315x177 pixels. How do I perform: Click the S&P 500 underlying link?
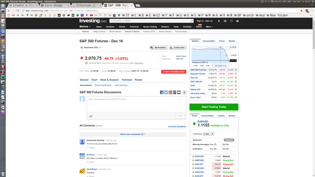pos(180,59)
